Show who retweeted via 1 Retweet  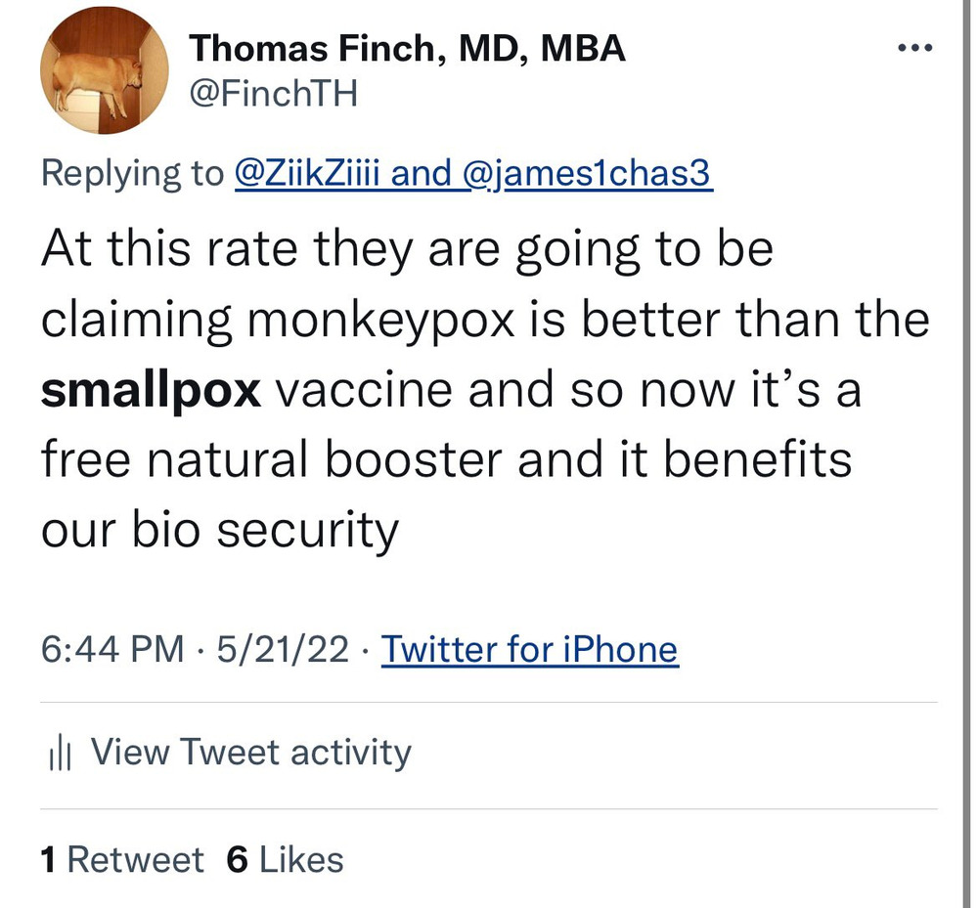pyautogui.click(x=123, y=860)
